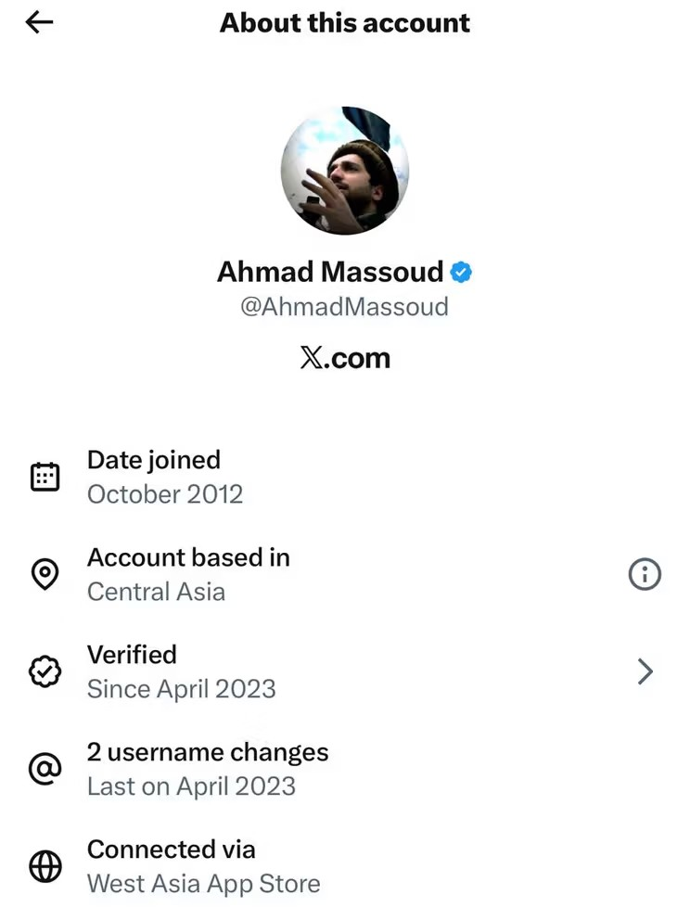Click the blue verified badge
Image resolution: width=690 pixels, height=920 pixels.
[x=462, y=272]
